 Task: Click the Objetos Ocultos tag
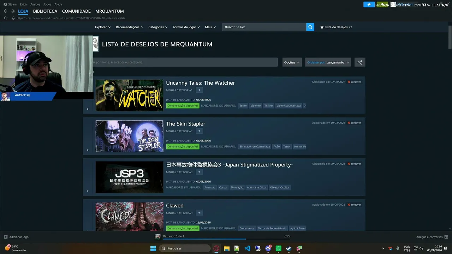coord(280,187)
